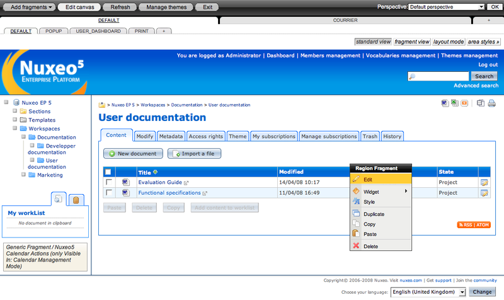This screenshot has height=300, width=504.
Task: Click the edit icon in Evaluation Guide row
Action: [x=484, y=183]
